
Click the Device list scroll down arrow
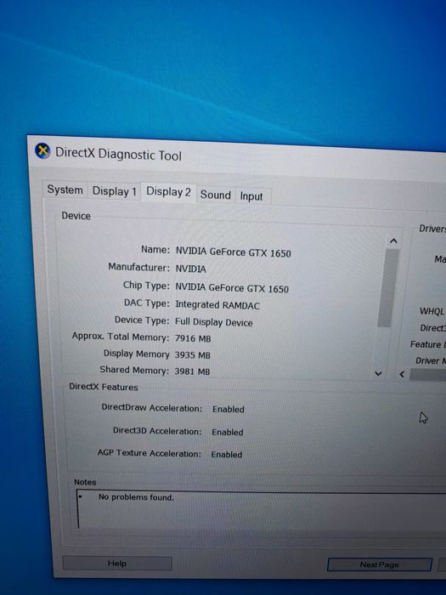(378, 374)
